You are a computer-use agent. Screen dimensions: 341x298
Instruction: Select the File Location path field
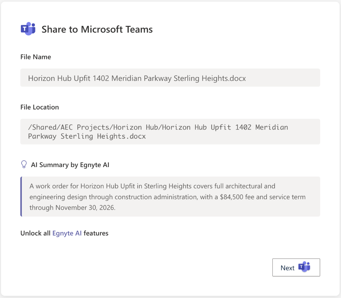pyautogui.click(x=170, y=132)
